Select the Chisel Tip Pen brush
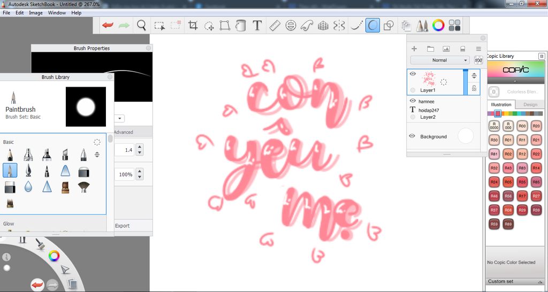This screenshot has height=292, width=548. point(65,155)
